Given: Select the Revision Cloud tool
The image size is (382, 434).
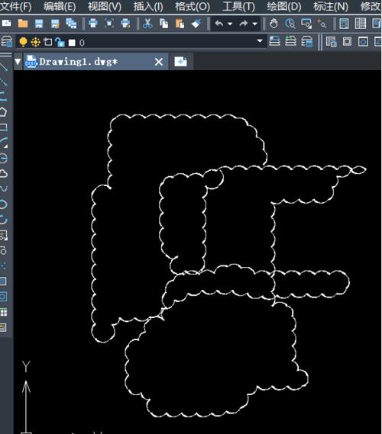Looking at the screenshot, I should tap(3, 174).
